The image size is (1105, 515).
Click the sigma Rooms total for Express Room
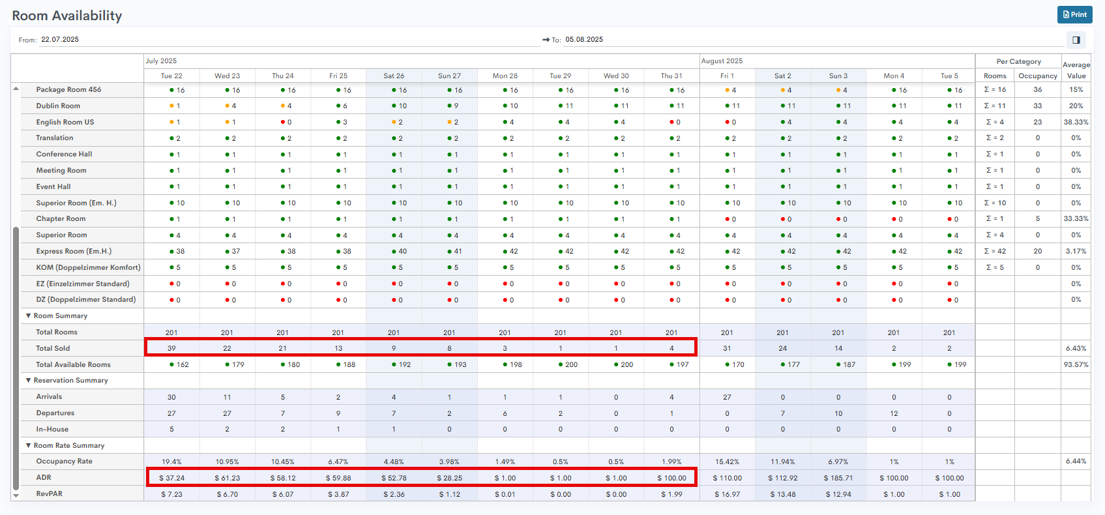tap(995, 251)
